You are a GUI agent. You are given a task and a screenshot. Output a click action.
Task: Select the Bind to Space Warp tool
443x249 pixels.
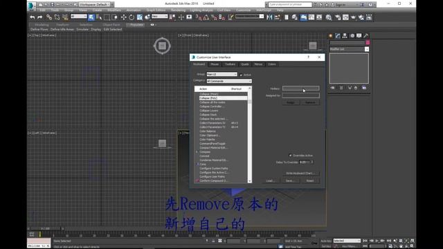click(65, 17)
